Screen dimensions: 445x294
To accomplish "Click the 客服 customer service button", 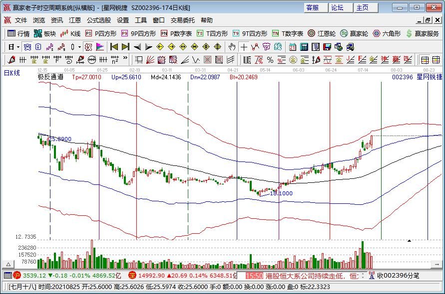I will pos(313,7).
